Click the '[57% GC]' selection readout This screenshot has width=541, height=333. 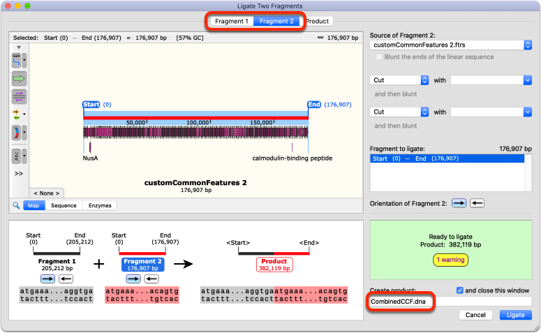coord(190,38)
